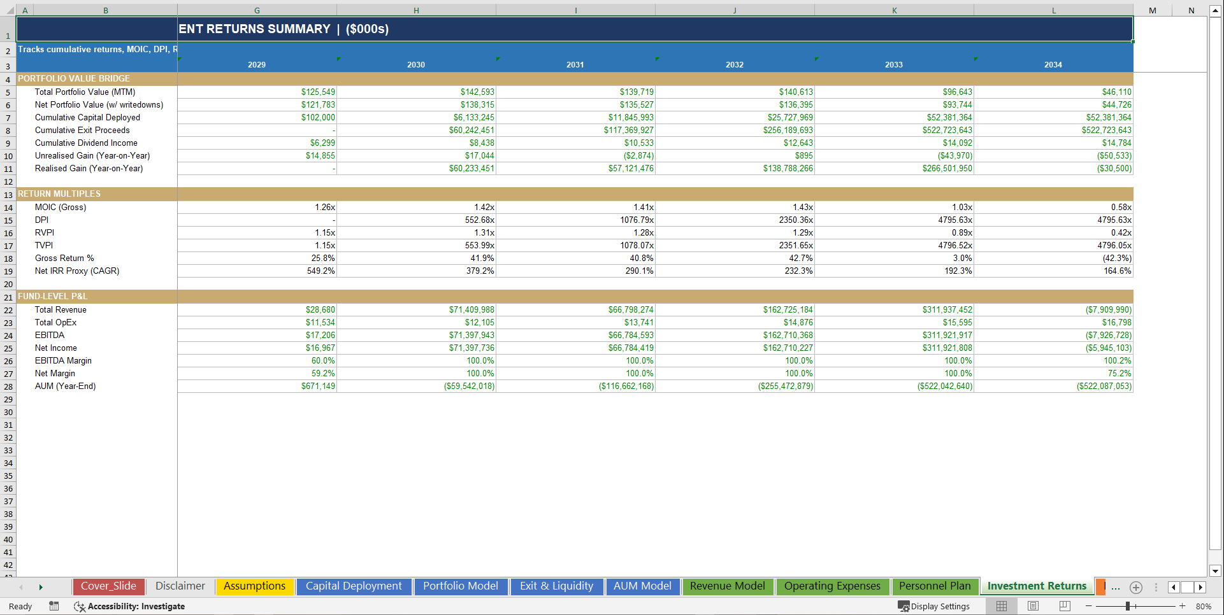Viewport: 1224px width, 615px height.
Task: Open Display Settings in the status bar
Action: pyautogui.click(x=933, y=606)
